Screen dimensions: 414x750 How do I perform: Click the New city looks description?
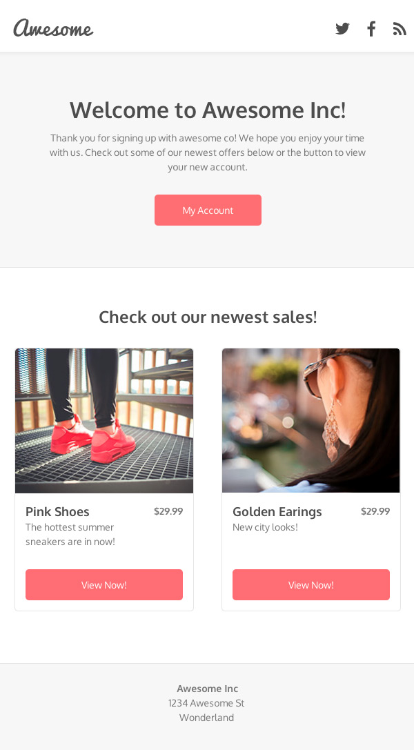(x=265, y=527)
